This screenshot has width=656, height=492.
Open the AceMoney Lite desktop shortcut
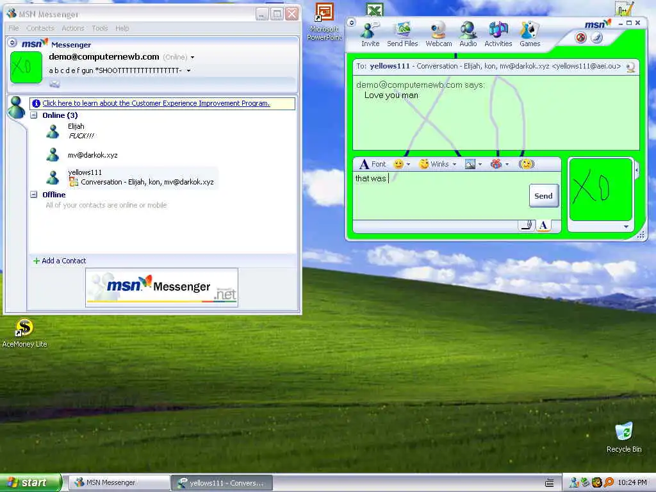click(24, 333)
